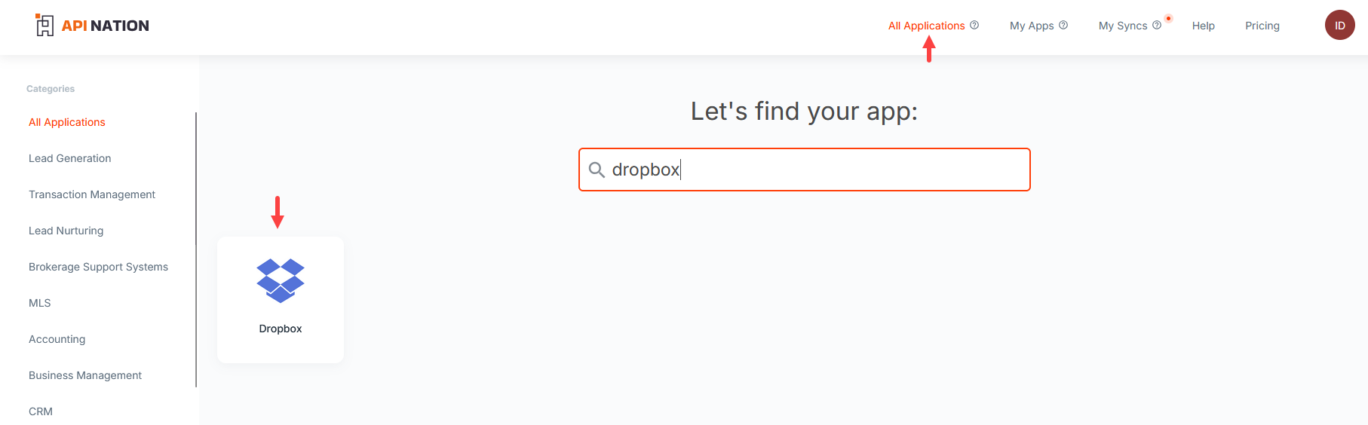
Task: Open My Syncs page
Action: [x=1122, y=26]
